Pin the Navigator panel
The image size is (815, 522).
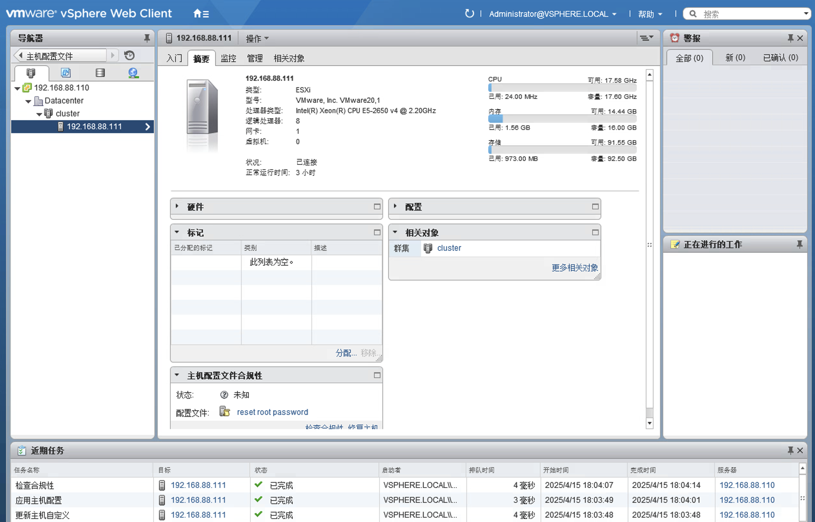pyautogui.click(x=146, y=38)
